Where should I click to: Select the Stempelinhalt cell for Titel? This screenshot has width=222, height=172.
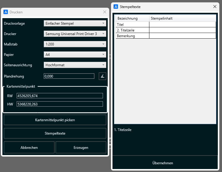tap(182, 25)
